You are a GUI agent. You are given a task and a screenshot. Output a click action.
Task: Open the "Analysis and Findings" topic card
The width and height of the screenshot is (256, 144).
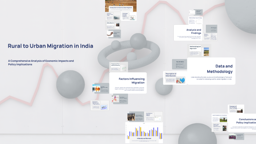[188, 33]
